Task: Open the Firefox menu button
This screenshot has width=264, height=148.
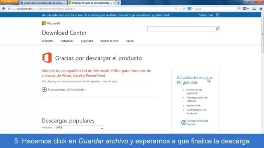Action: pyautogui.click(x=9, y=2)
